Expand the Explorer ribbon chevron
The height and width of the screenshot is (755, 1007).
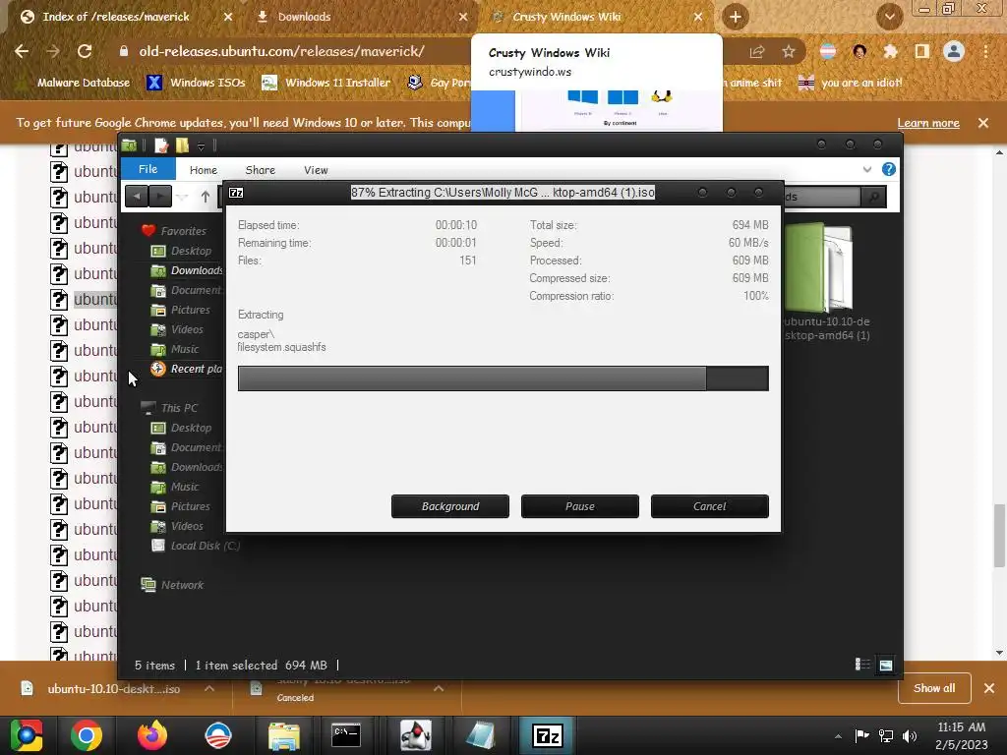(867, 169)
